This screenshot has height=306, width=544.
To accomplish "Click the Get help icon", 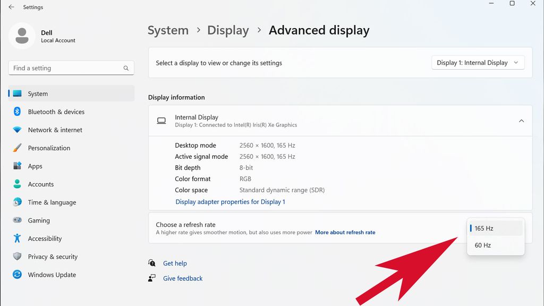I will click(151, 263).
